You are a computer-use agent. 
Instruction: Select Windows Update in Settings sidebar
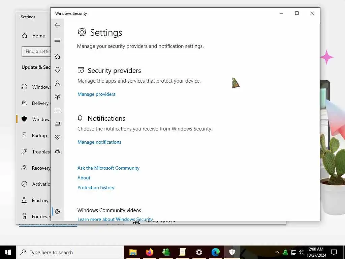(x=33, y=87)
